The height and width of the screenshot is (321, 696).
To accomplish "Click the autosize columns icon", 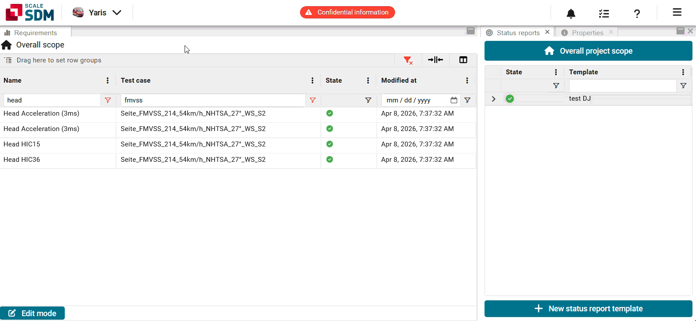I will (x=435, y=60).
